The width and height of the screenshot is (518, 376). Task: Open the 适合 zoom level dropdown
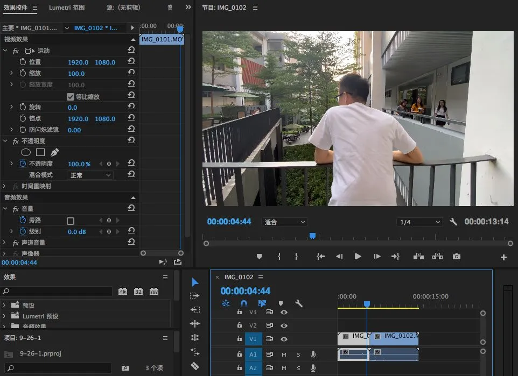coord(284,222)
